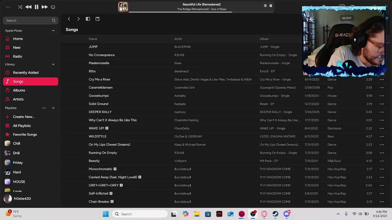Open more options for Goosebumps
This screenshot has height=220, width=392.
point(382,96)
